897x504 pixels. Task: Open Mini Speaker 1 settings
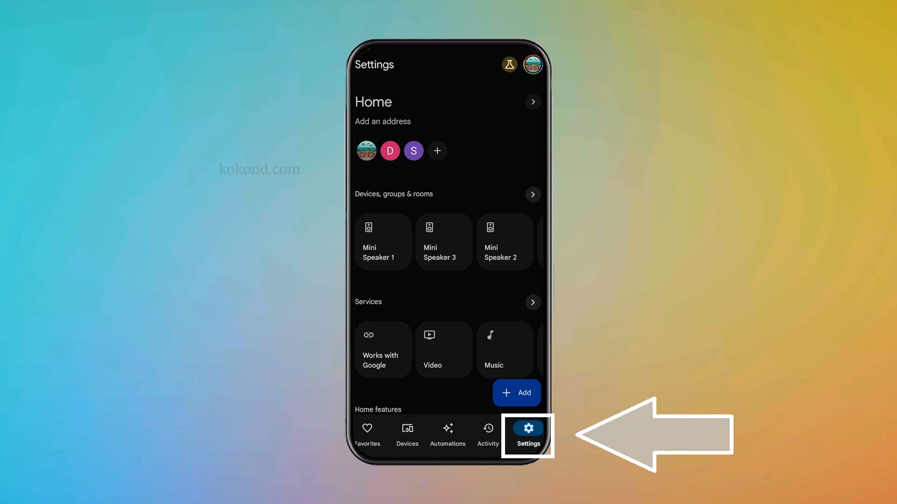coord(383,240)
